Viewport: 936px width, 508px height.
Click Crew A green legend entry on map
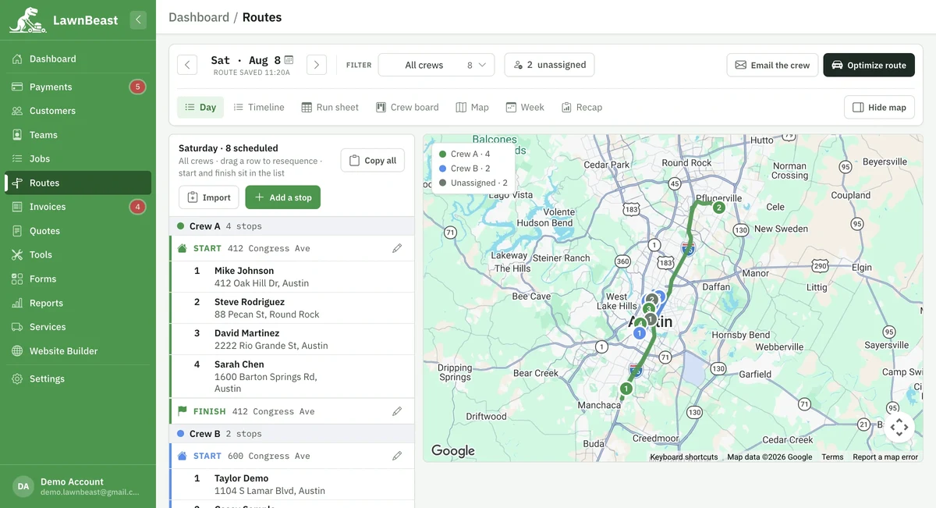[x=465, y=154]
